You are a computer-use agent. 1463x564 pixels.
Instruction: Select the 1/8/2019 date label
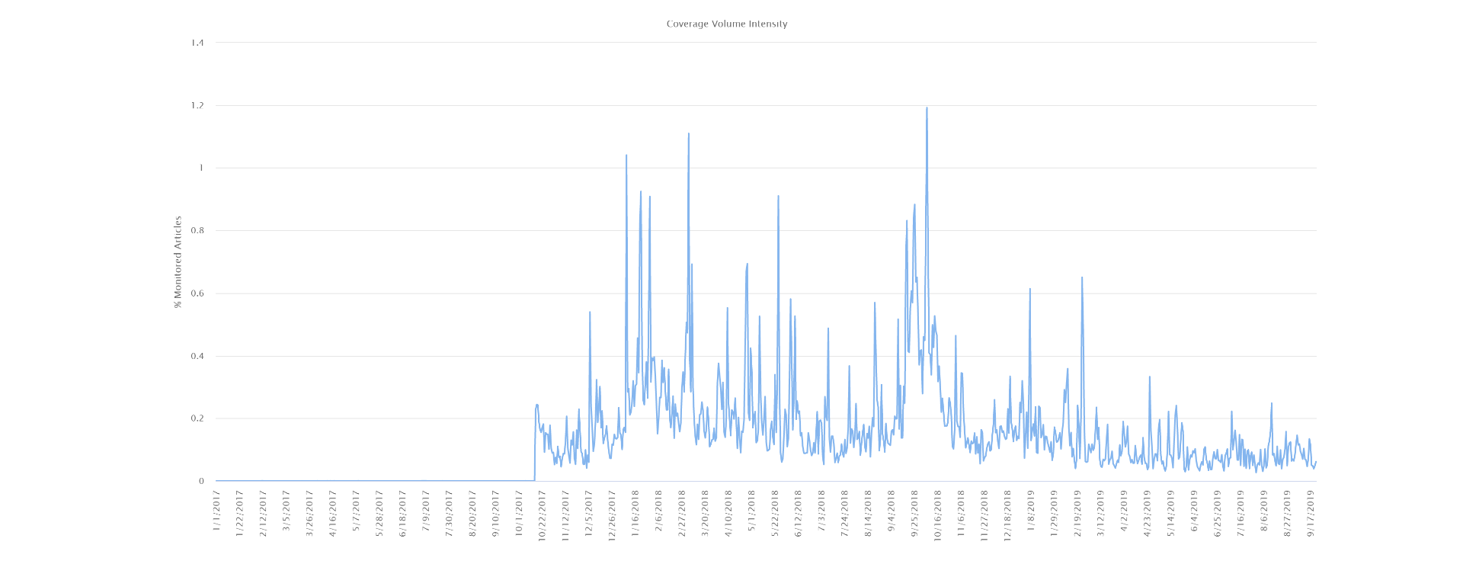[1031, 513]
